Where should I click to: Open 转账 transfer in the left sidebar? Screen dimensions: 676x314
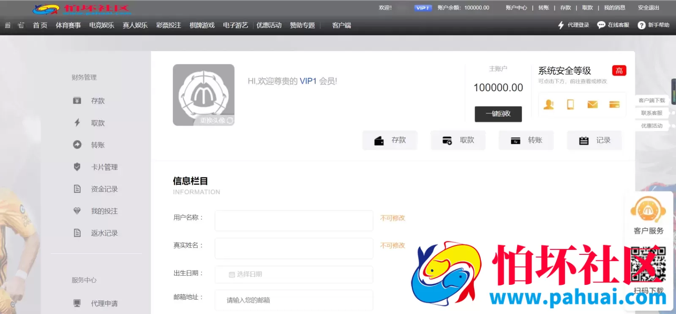(x=89, y=145)
